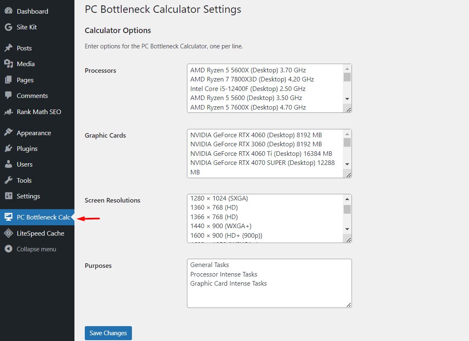
Task: Open the Tools menu item
Action: pyautogui.click(x=24, y=180)
